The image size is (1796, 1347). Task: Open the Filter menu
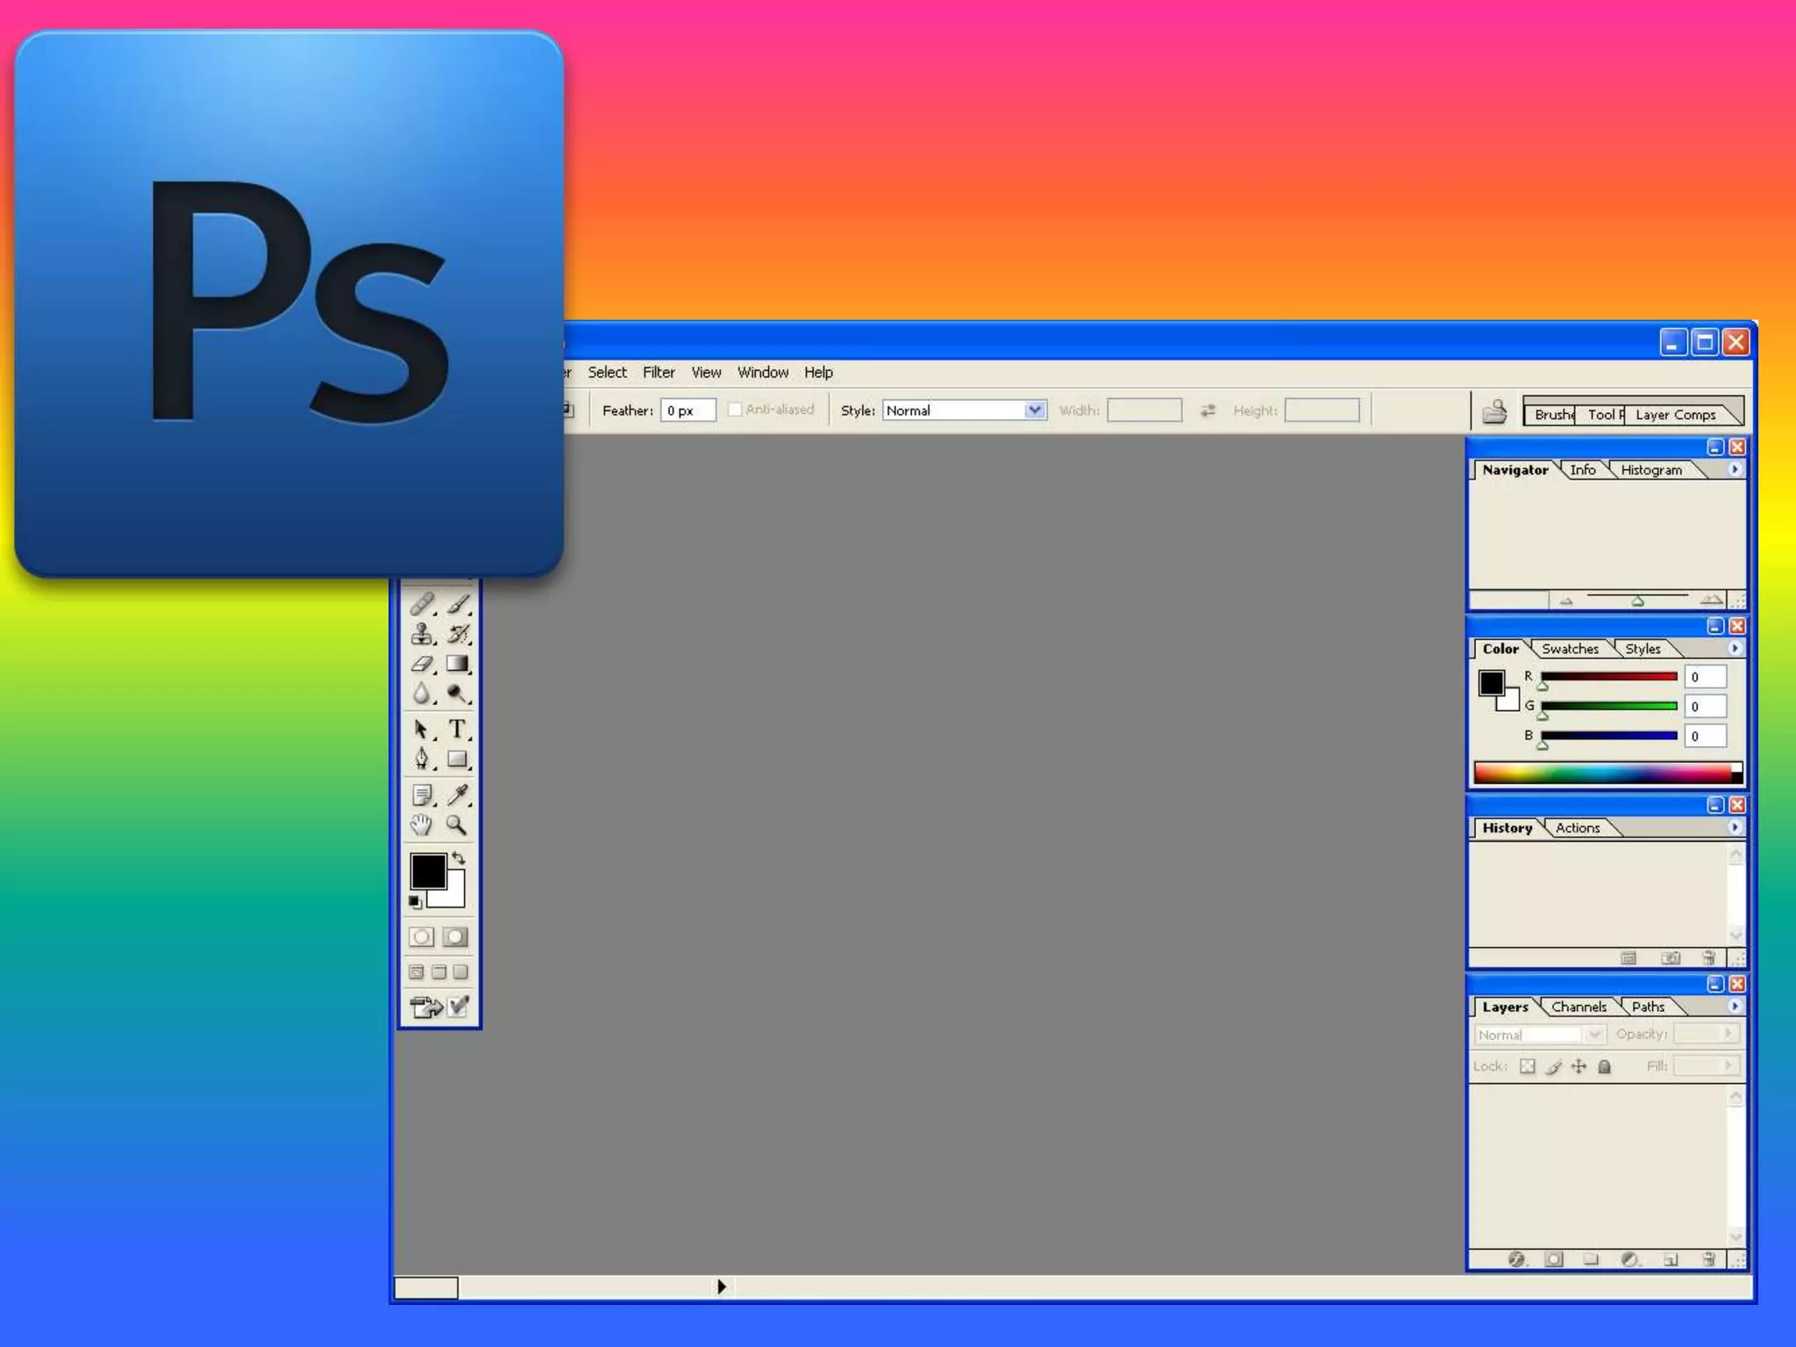tap(659, 372)
